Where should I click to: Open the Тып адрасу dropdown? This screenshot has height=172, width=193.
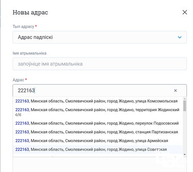[100, 37]
